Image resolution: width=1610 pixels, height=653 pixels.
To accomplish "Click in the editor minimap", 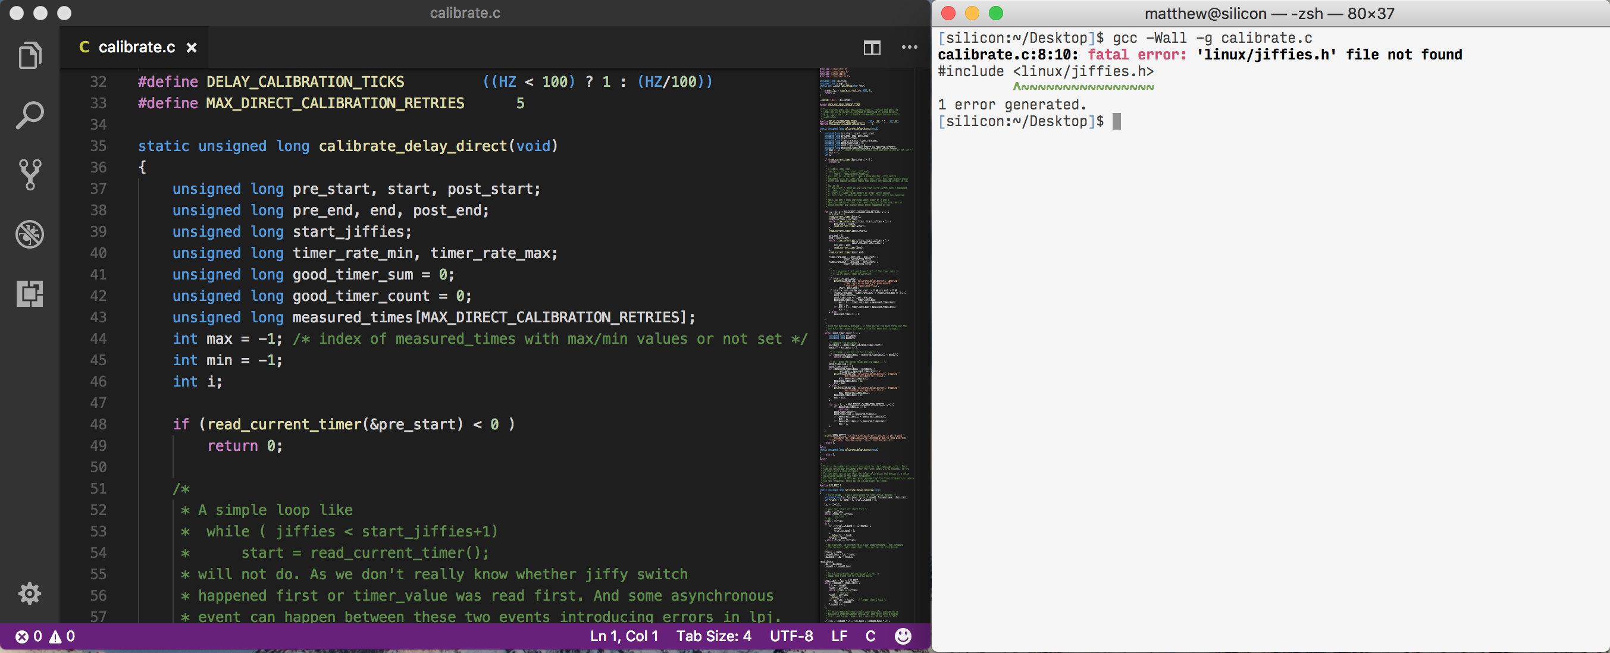I will tap(866, 345).
